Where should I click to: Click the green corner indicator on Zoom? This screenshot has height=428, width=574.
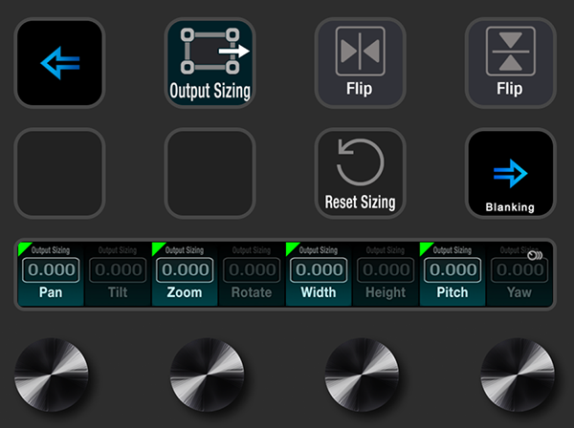[x=157, y=247]
